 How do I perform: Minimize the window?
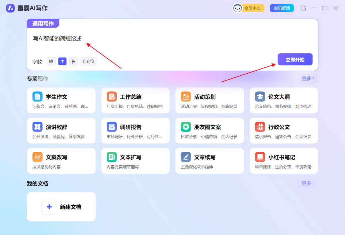[314, 8]
